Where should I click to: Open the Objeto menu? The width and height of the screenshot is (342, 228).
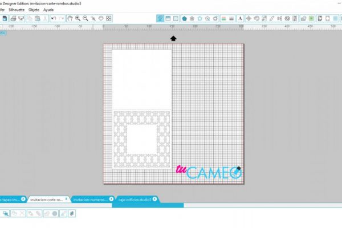click(x=34, y=10)
